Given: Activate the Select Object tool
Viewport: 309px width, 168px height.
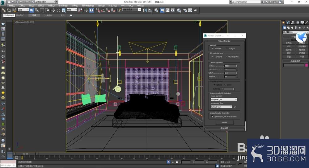Looking at the screenshot, I should click(32, 10).
